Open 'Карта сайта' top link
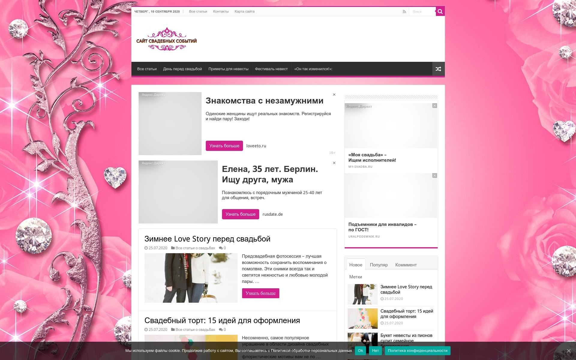This screenshot has height=360, width=576. [244, 11]
